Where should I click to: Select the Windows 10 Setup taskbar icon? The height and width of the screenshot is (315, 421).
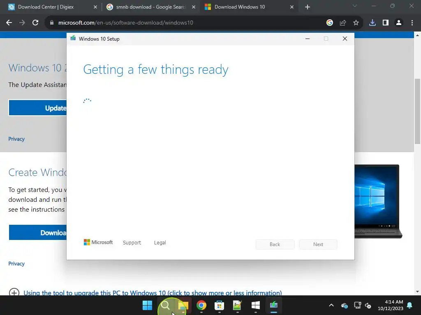tap(273, 305)
